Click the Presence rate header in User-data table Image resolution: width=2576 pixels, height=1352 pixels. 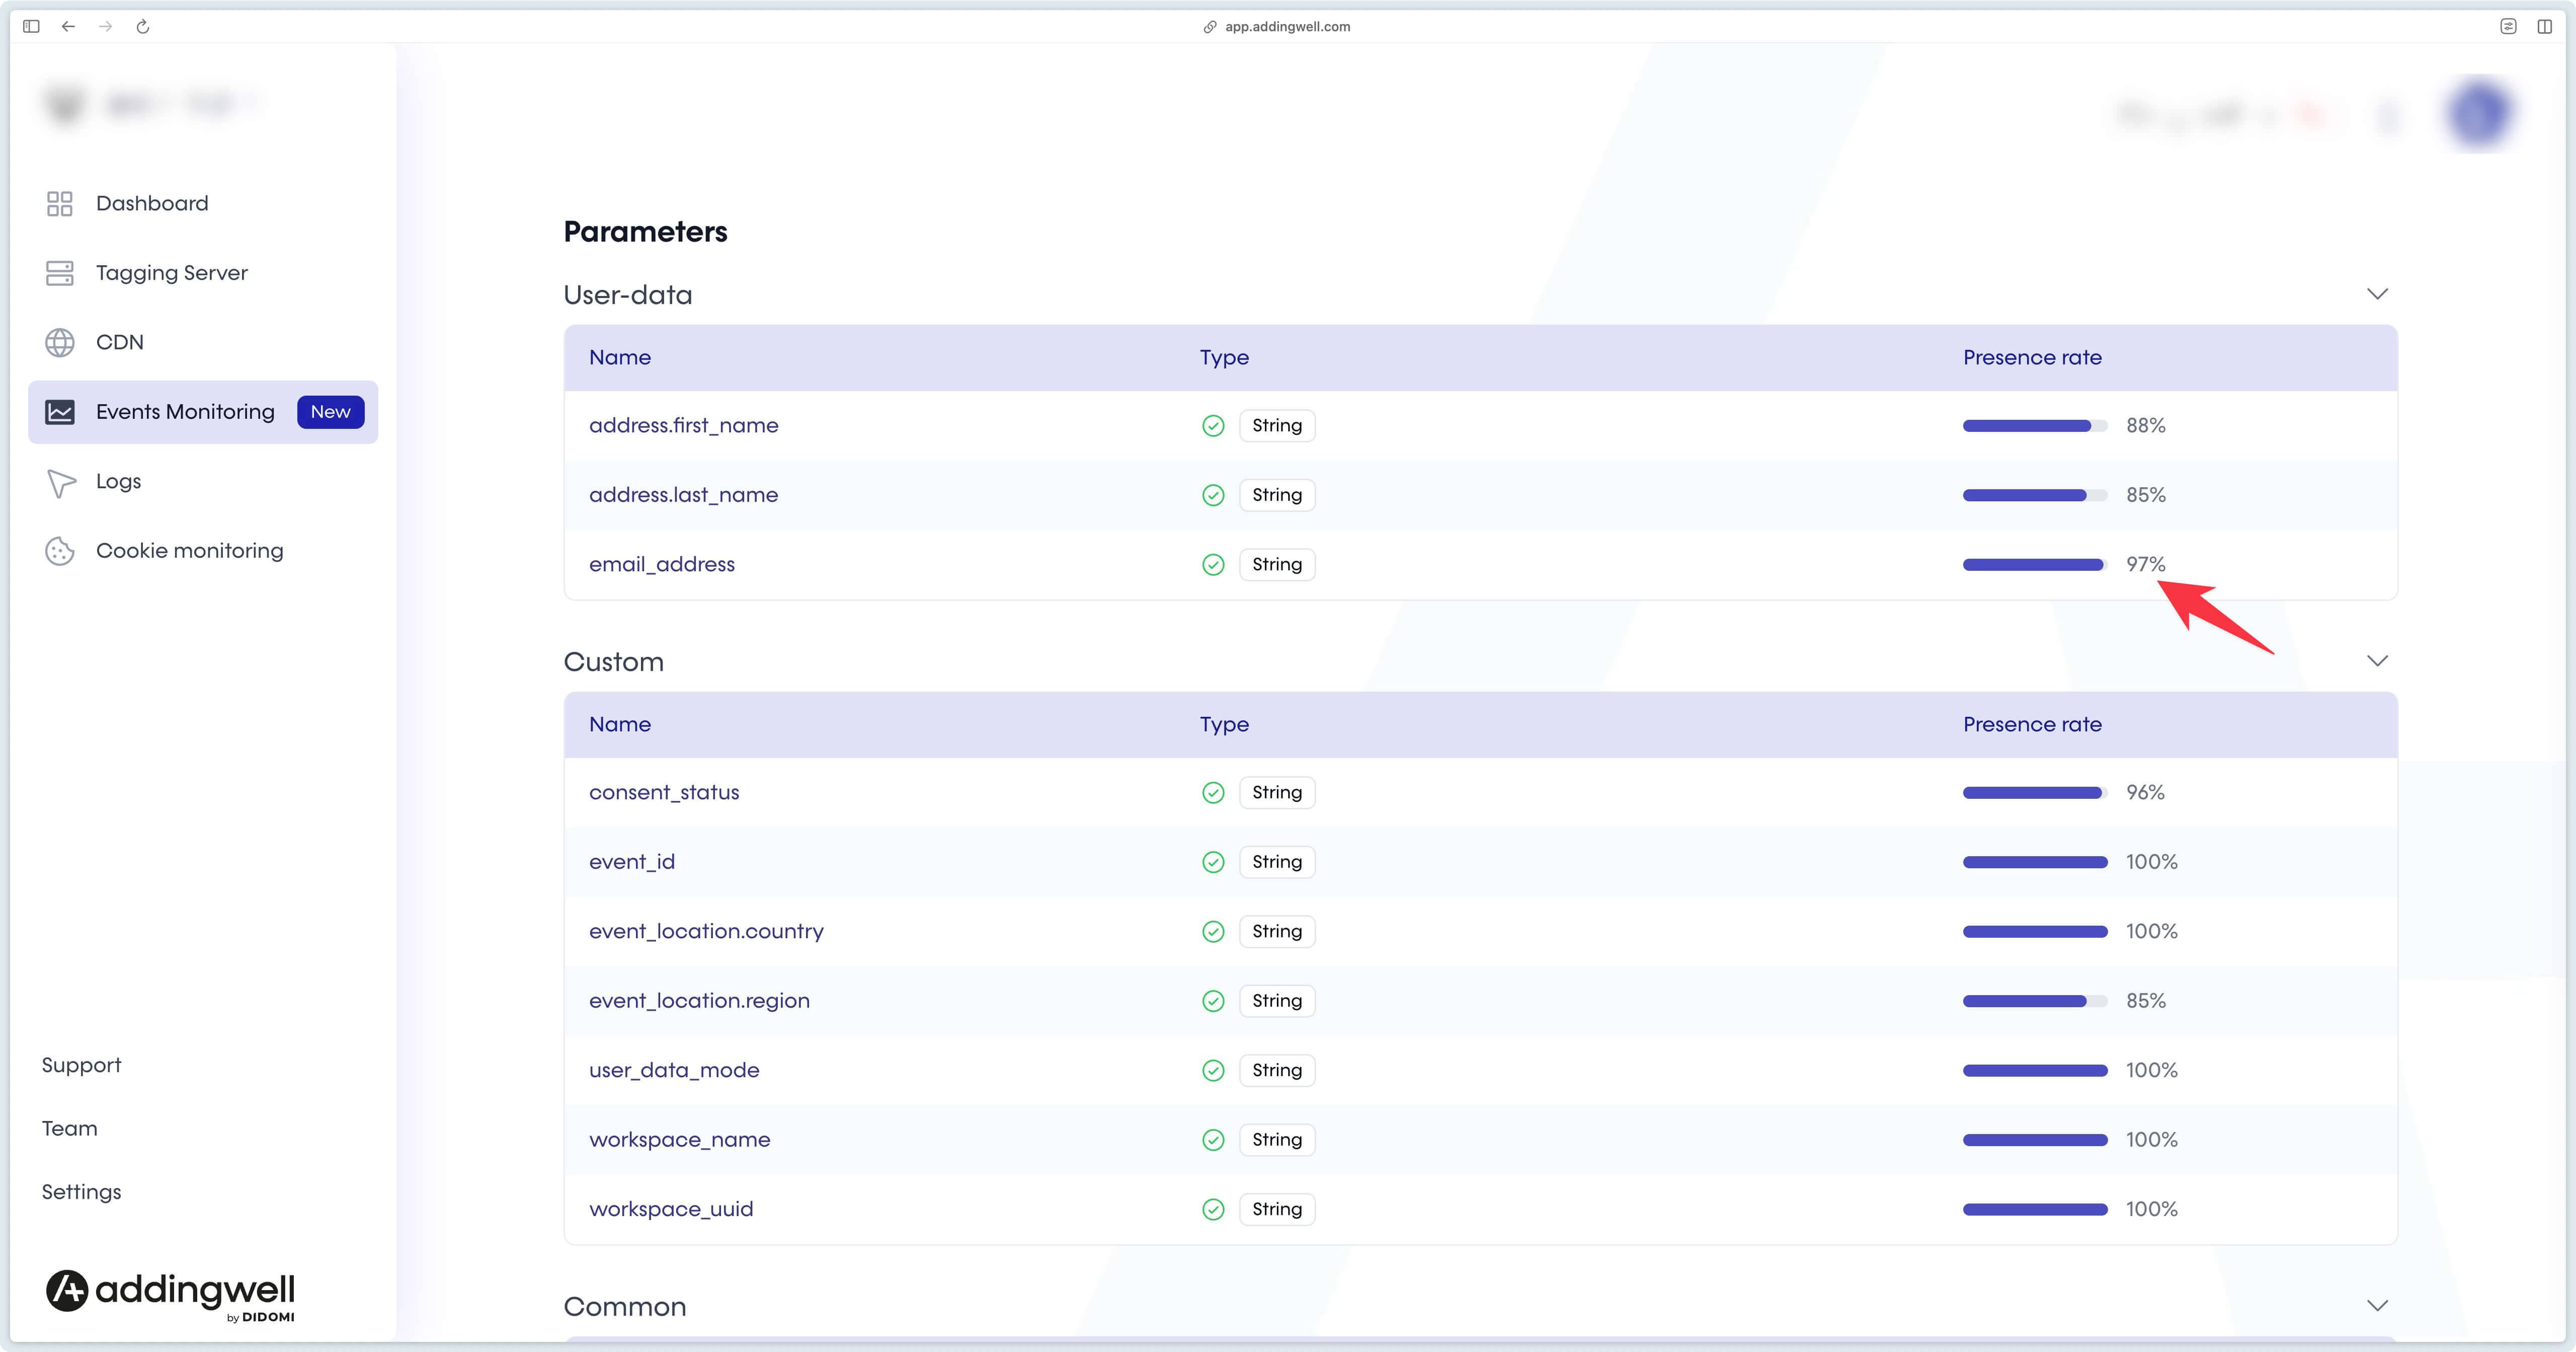2032,358
